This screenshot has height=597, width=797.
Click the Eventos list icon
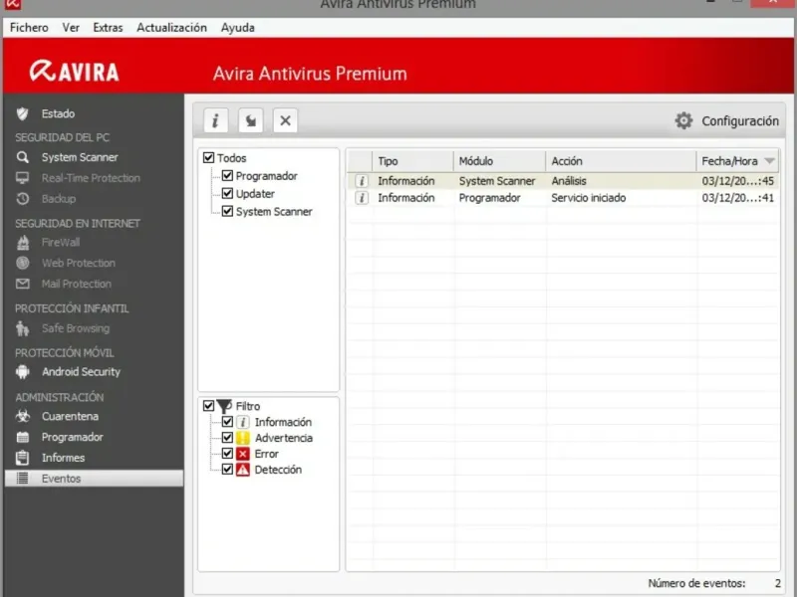[x=22, y=479]
